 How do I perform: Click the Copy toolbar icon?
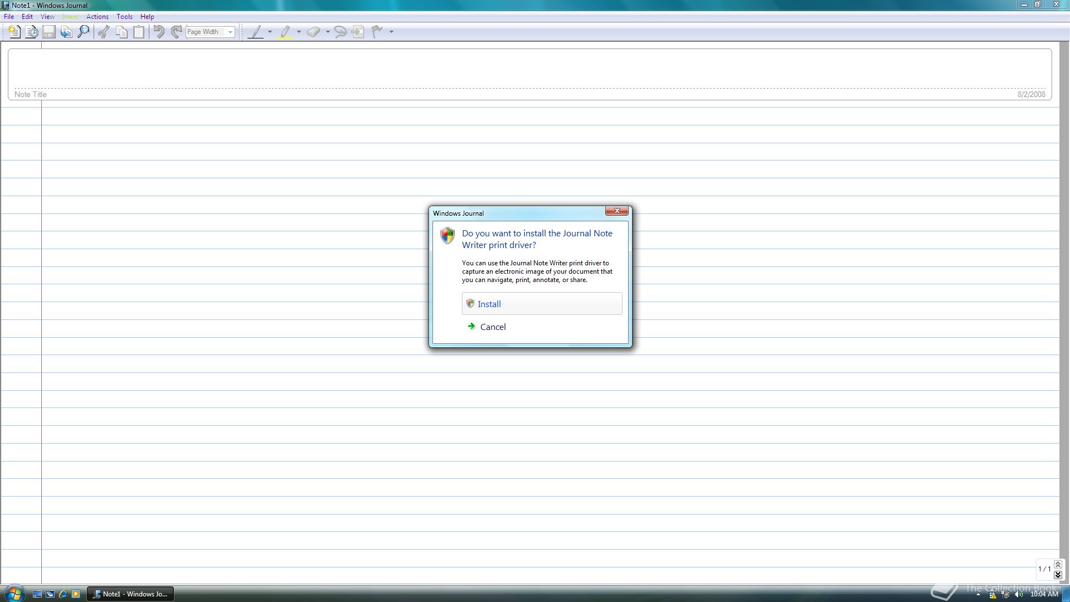click(x=121, y=32)
